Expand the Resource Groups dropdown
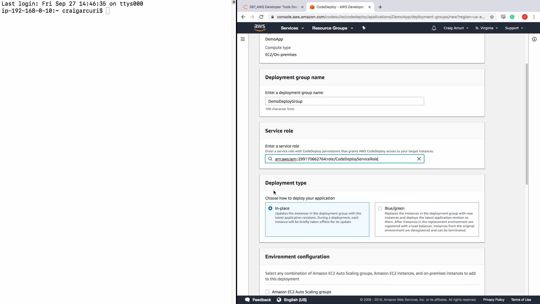This screenshot has width=540, height=304. [332, 28]
